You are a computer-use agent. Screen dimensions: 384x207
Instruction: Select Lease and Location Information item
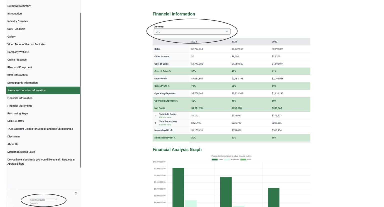point(43,90)
